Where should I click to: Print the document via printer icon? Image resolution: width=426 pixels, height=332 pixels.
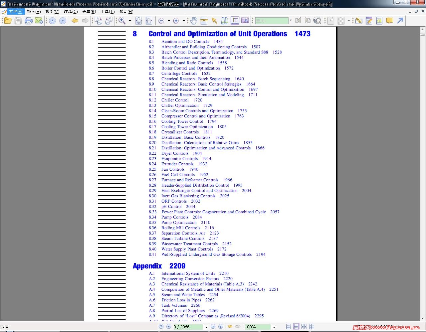(x=29, y=21)
